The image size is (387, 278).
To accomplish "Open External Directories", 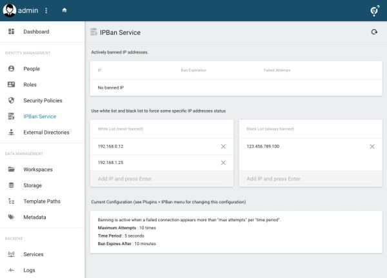I will 42,132.
